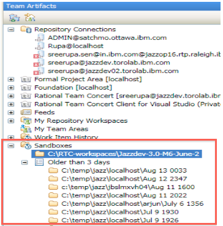This screenshot has width=223, height=226.
Task: Click the Work Item History icon
Action: pyautogui.click(x=26, y=137)
